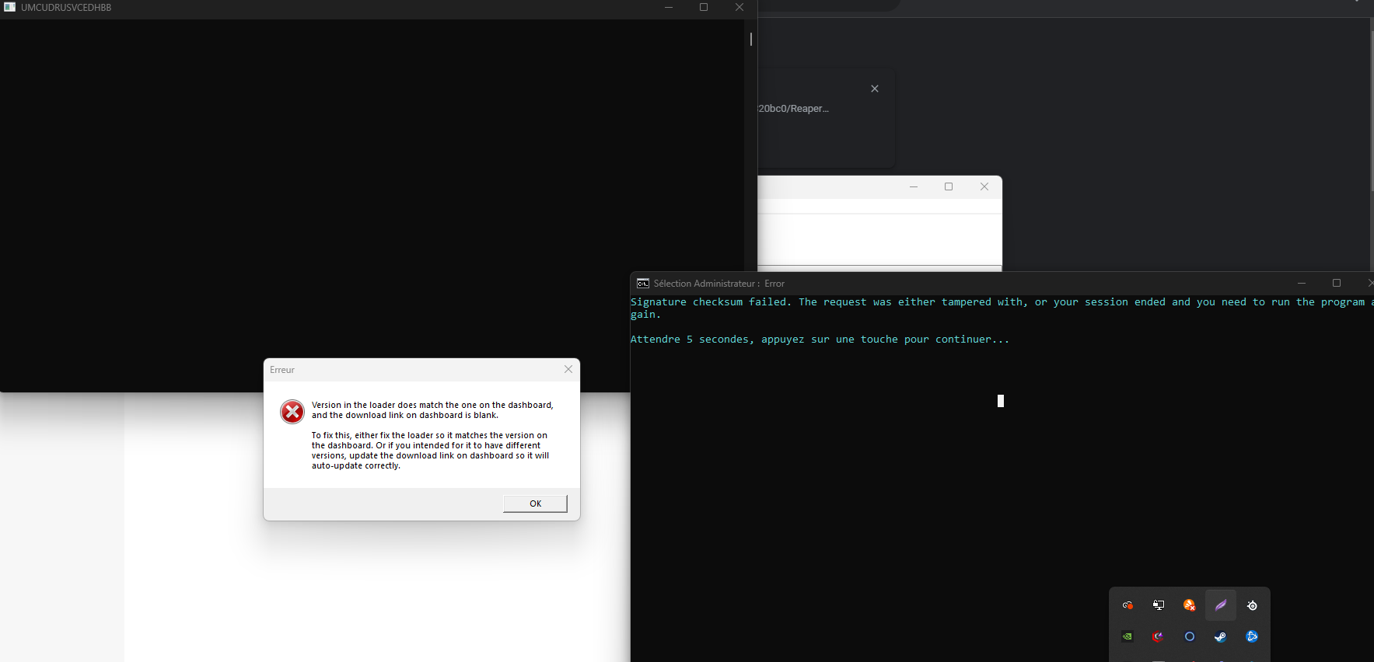This screenshot has width=1374, height=662.
Task: Click the red error icon in the dialog
Action: pyautogui.click(x=292, y=411)
